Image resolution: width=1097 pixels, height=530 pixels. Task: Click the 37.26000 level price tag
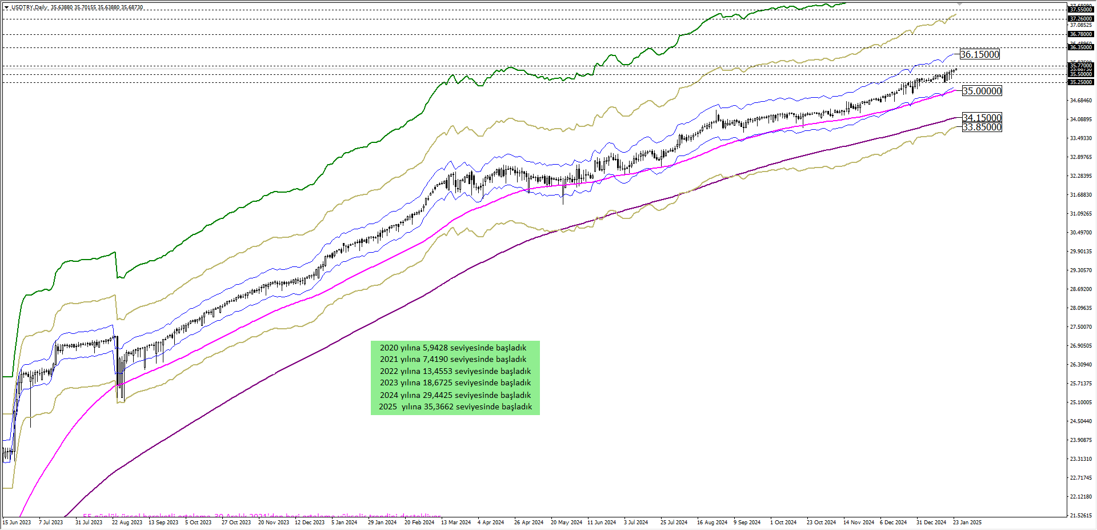[1081, 19]
